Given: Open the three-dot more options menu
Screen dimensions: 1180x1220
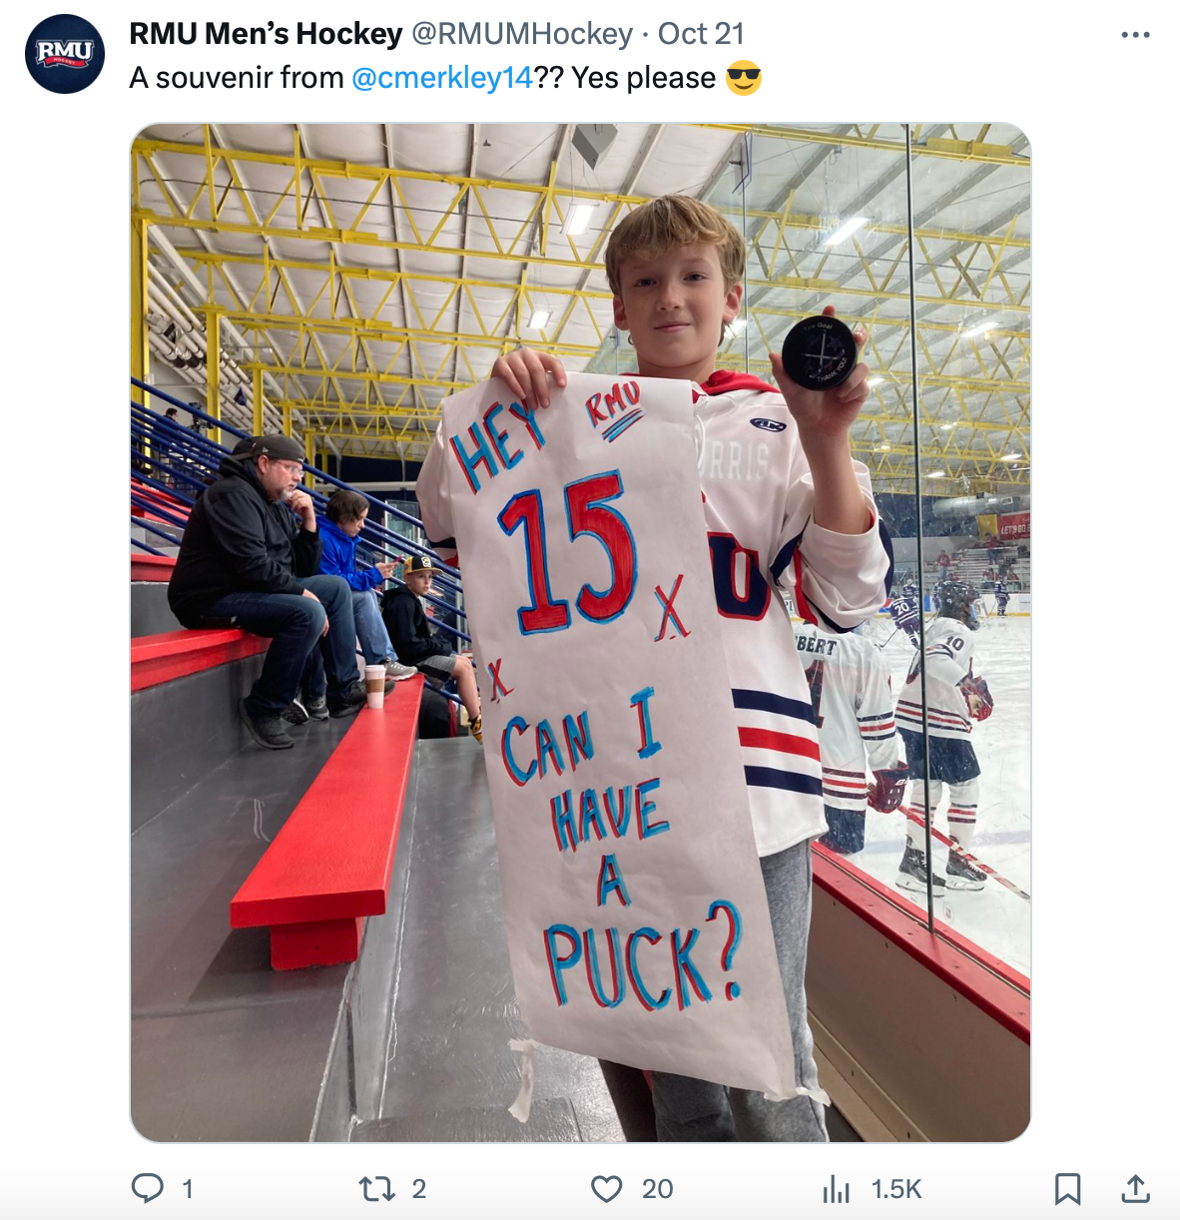Looking at the screenshot, I should [1135, 35].
